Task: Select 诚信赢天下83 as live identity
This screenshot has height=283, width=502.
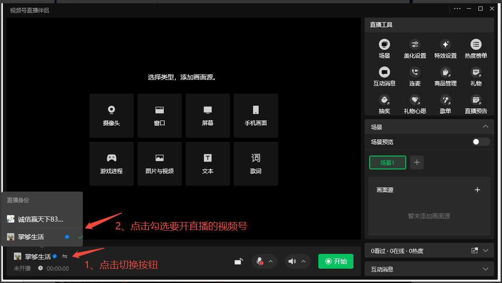Action: pyautogui.click(x=41, y=219)
